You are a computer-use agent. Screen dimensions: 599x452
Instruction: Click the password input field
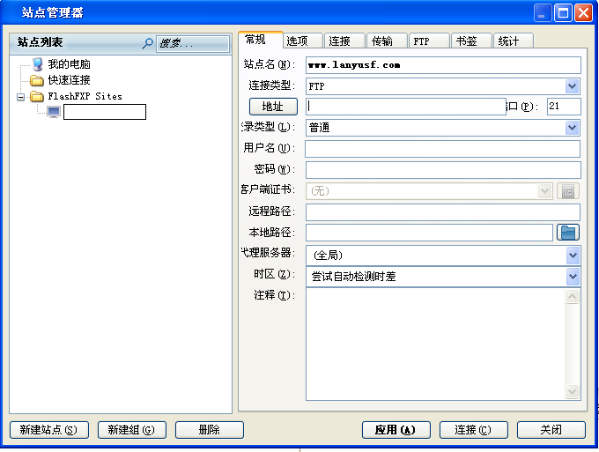[x=443, y=170]
